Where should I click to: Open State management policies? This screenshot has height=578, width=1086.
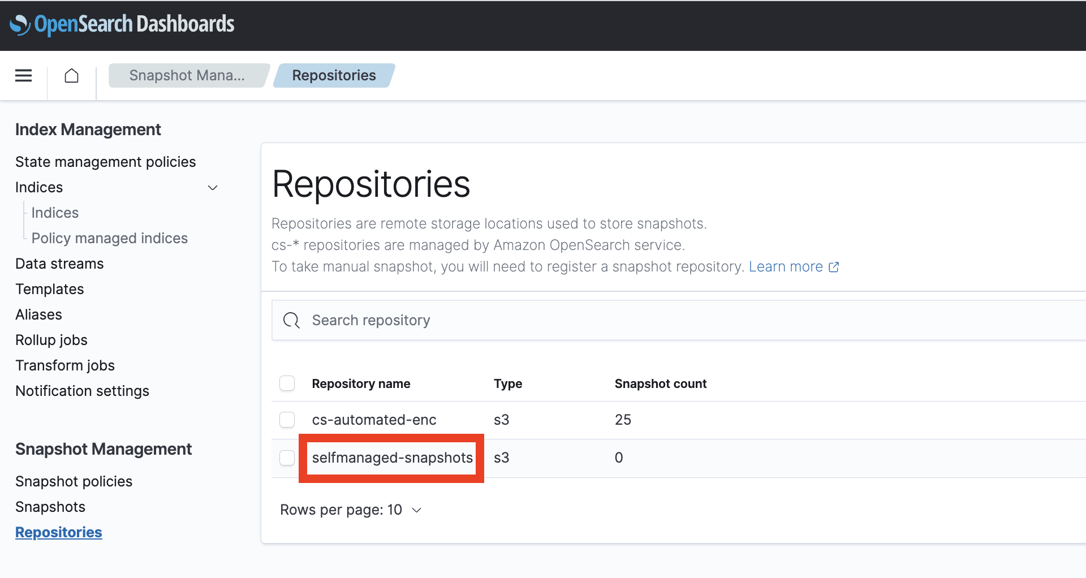105,162
